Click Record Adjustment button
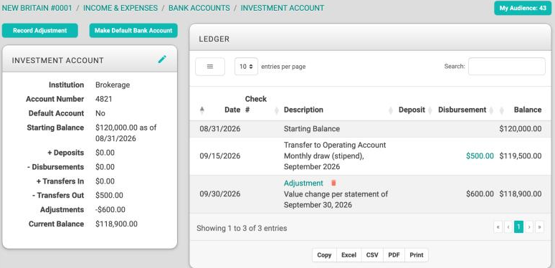 click(x=40, y=30)
